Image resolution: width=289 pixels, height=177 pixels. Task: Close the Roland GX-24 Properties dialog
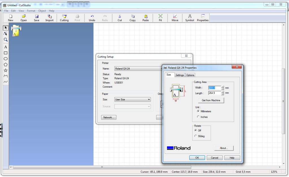point(237,67)
